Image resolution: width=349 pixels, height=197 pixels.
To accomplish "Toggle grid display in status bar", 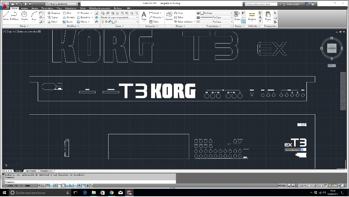I will pos(48,185).
